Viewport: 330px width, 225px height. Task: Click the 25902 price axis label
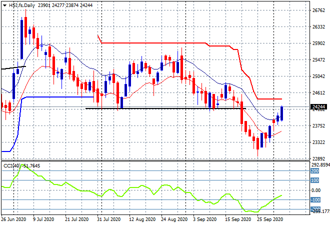point(318,43)
